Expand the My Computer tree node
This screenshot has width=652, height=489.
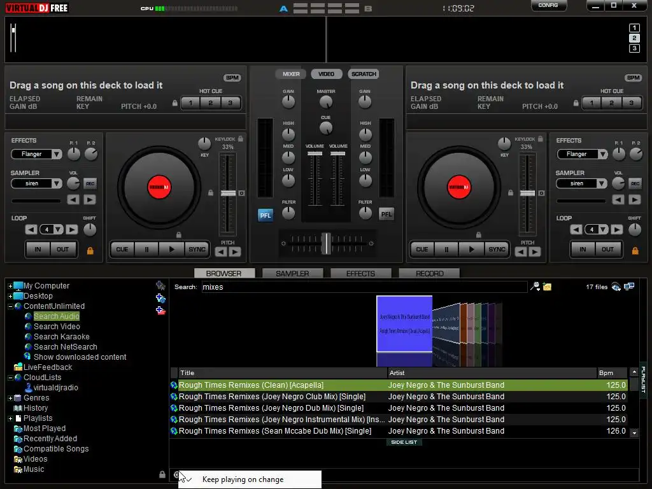[10, 286]
